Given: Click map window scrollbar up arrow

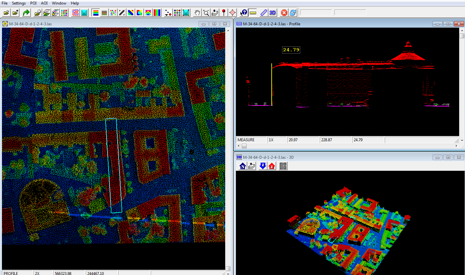Looking at the screenshot, I should pyautogui.click(x=228, y=30).
